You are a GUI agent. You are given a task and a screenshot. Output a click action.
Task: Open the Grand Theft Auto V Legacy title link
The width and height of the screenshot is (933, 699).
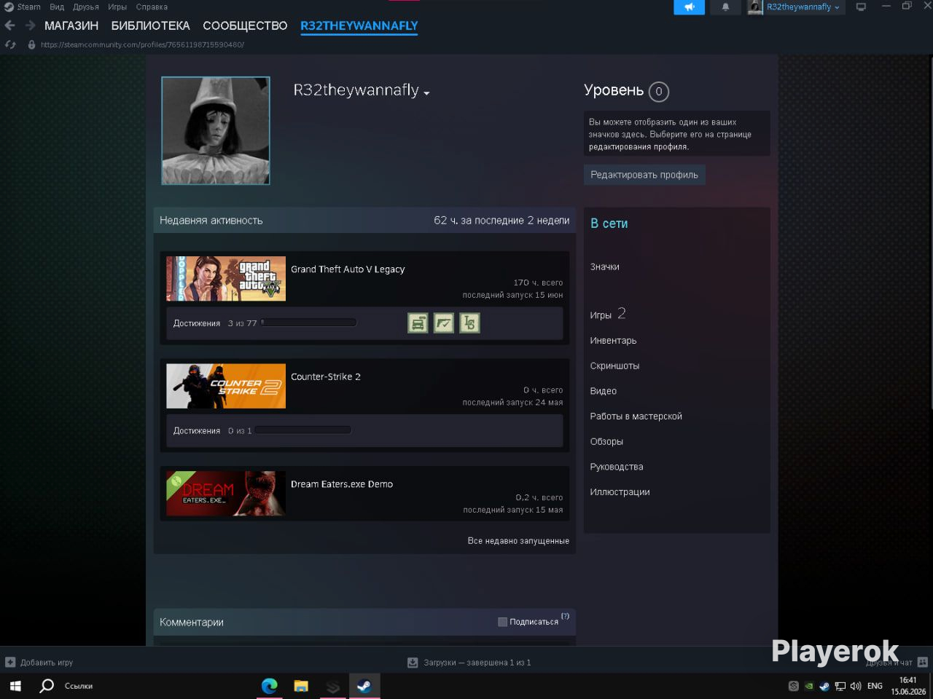tap(348, 269)
